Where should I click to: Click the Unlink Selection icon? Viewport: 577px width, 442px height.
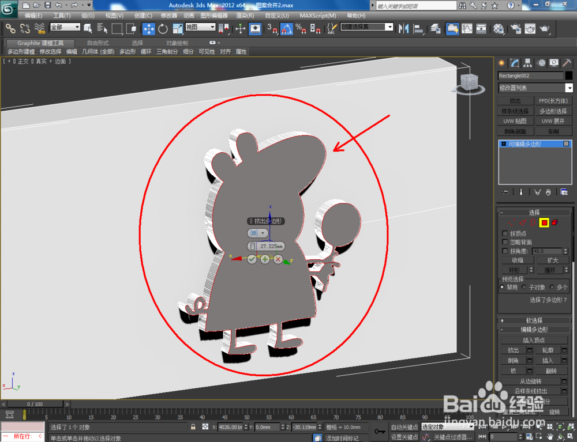tap(25, 28)
